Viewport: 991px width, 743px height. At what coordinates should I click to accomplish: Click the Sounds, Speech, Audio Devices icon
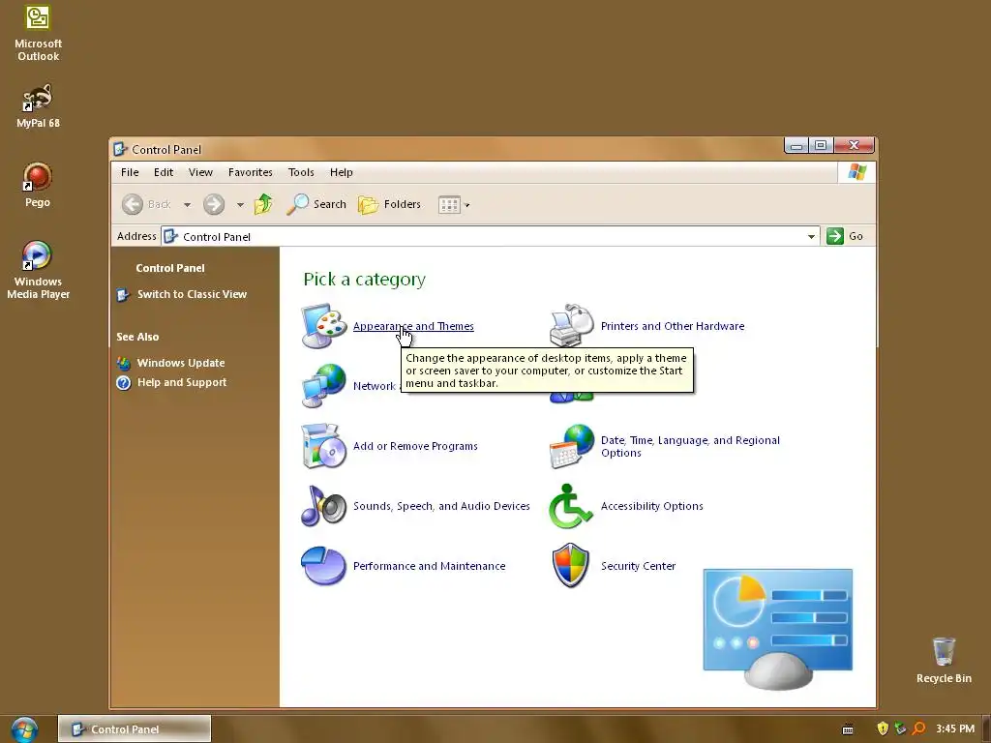click(323, 506)
